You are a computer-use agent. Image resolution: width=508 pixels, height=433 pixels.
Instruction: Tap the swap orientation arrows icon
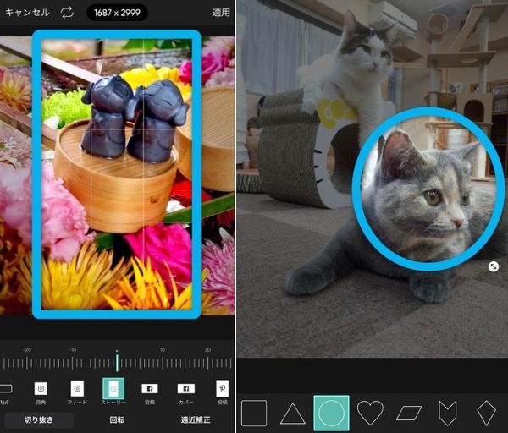coord(67,13)
